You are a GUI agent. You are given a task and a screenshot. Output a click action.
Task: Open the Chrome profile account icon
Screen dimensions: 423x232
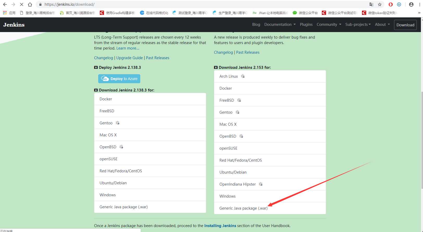[x=411, y=4]
